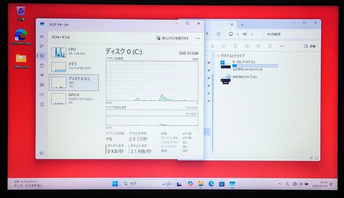Open Task View on taskbar
Viewport: 344px width, 198px height.
(x=179, y=183)
